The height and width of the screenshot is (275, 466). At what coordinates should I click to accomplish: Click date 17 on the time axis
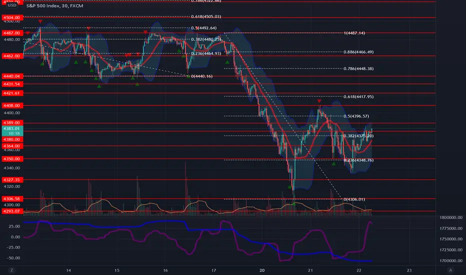(x=213, y=270)
